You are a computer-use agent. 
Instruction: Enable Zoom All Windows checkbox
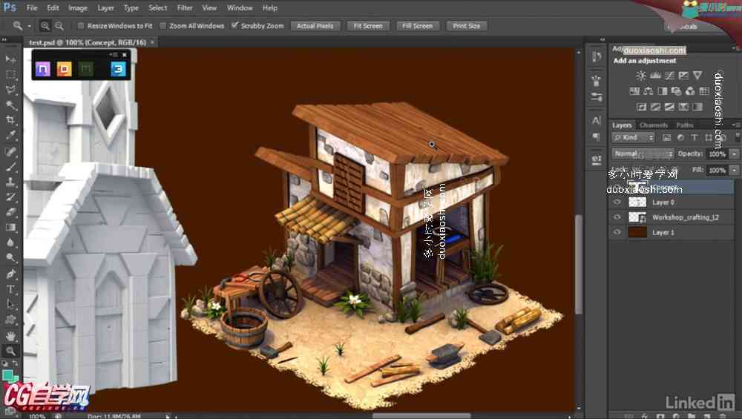pyautogui.click(x=162, y=25)
